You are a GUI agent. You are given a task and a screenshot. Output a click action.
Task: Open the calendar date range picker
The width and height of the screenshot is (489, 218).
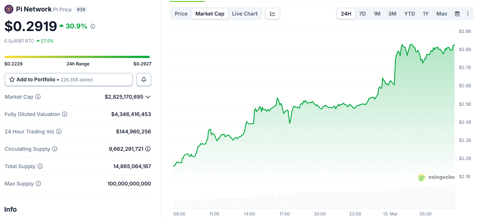click(x=457, y=13)
